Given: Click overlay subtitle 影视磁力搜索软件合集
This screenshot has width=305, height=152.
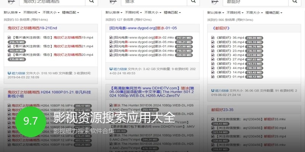Looking at the screenshot, I should tap(84, 131).
